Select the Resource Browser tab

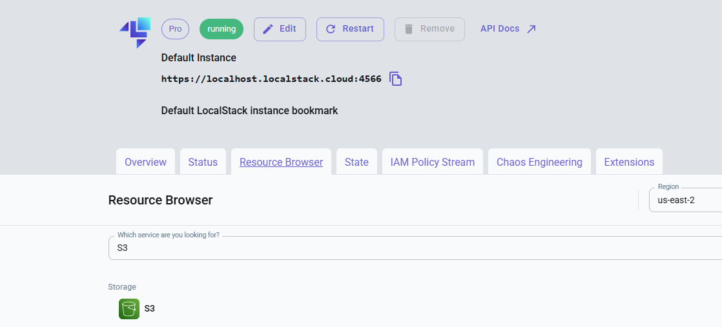coord(282,162)
